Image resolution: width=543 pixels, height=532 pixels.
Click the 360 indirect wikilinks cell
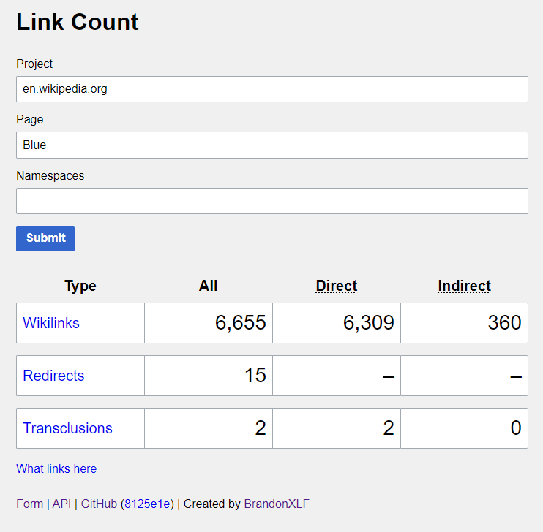pos(465,323)
